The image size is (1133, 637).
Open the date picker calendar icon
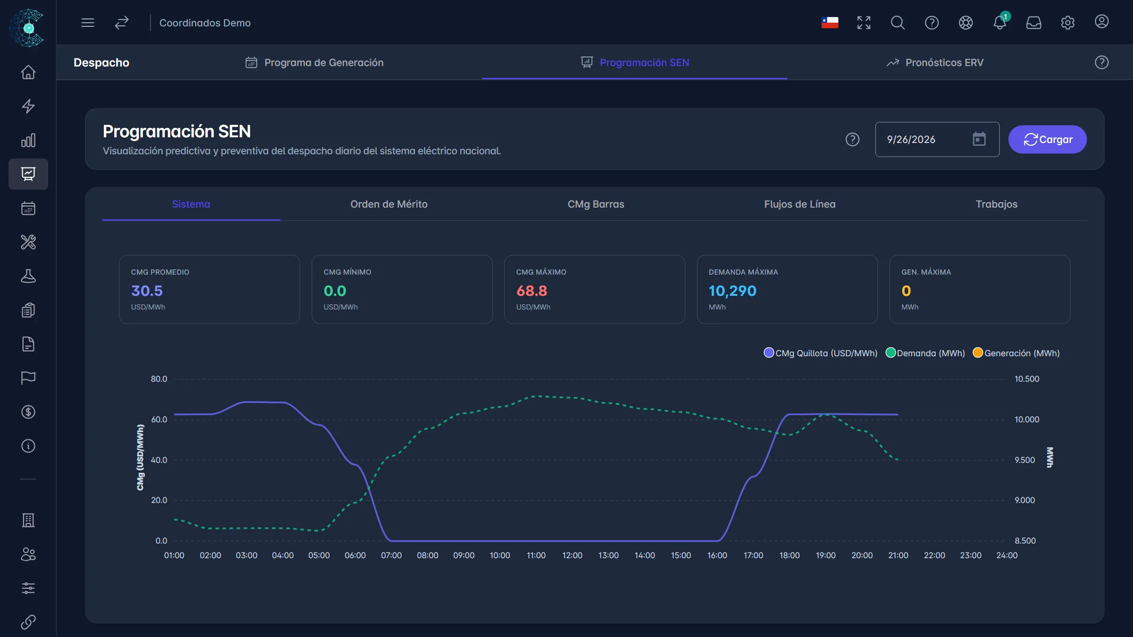980,139
